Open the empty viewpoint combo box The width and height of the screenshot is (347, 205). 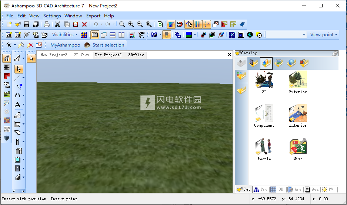tap(286, 35)
